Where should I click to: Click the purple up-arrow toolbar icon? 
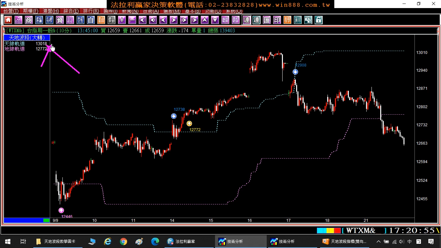(205, 20)
